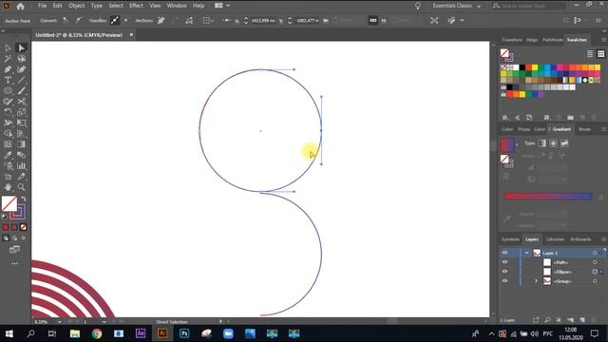Toggle swatches list view

tap(590, 54)
